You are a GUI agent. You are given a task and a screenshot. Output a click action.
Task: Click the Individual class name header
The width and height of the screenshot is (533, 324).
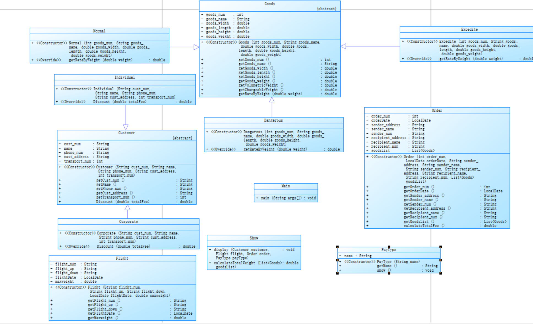tap(124, 77)
